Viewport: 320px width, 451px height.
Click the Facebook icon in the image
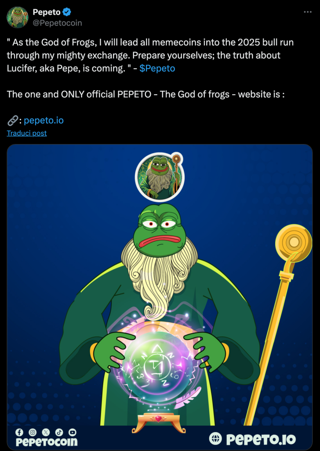pos(19,432)
